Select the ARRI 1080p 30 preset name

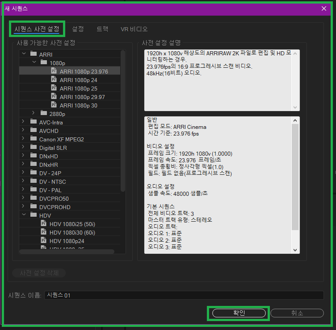coord(79,106)
